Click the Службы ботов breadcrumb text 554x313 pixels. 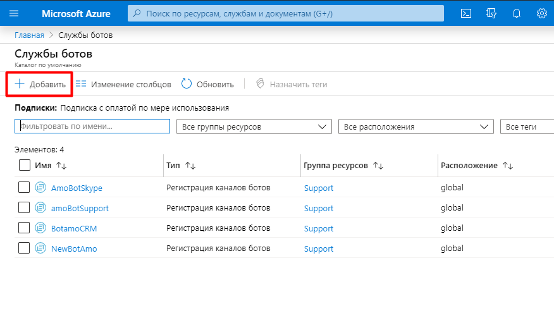pyautogui.click(x=85, y=35)
